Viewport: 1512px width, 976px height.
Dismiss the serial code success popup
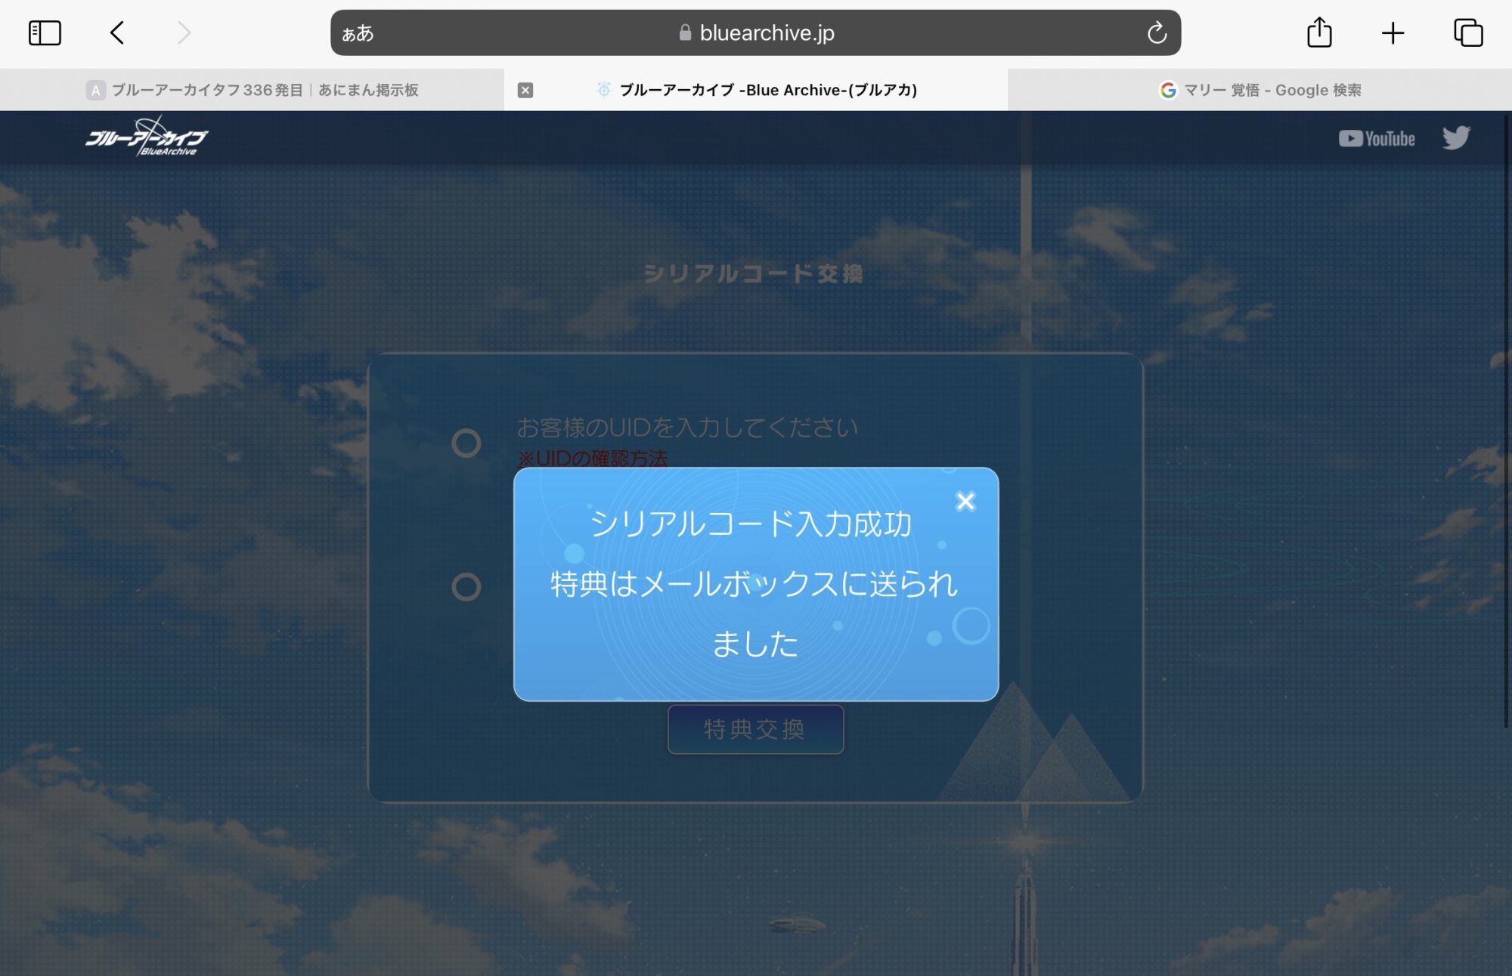pos(965,502)
